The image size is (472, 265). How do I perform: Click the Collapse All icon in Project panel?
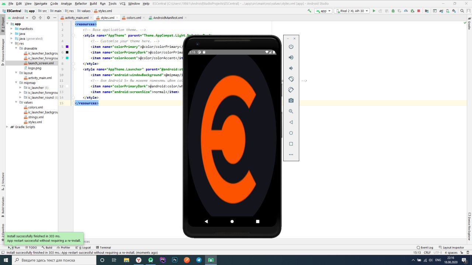tap(40, 18)
